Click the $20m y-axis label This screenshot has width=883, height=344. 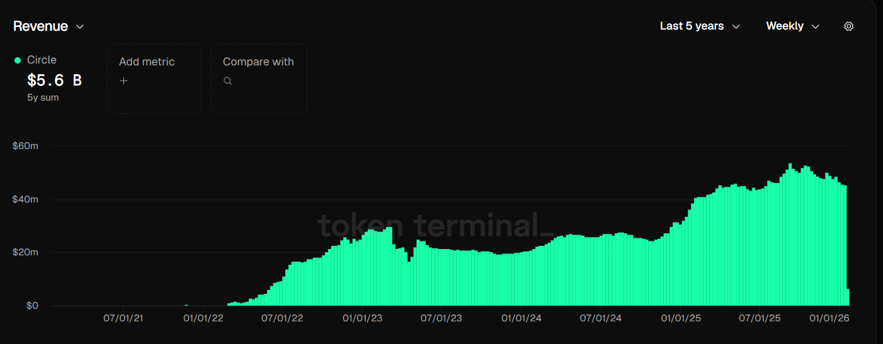(x=25, y=253)
